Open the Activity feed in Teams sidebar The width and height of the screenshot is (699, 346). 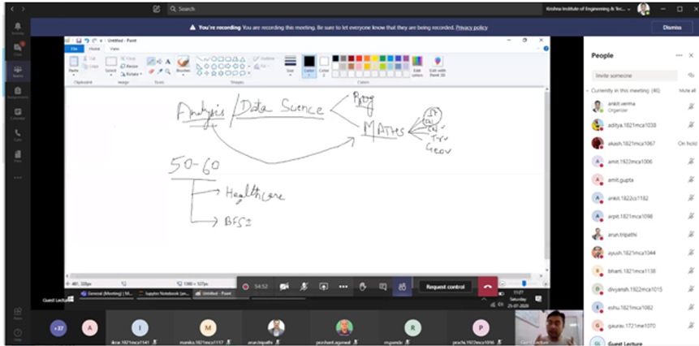[17, 28]
